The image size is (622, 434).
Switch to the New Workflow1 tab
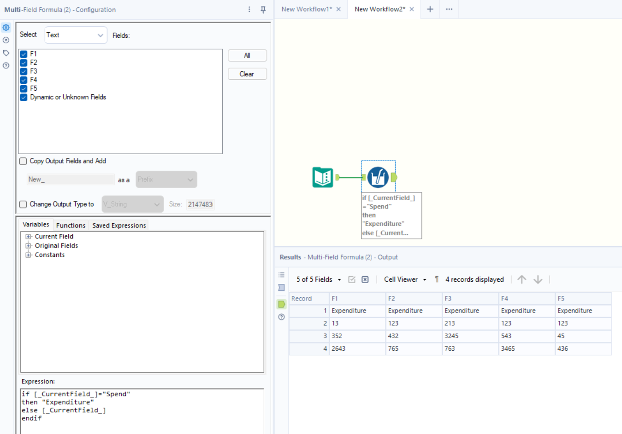(307, 8)
